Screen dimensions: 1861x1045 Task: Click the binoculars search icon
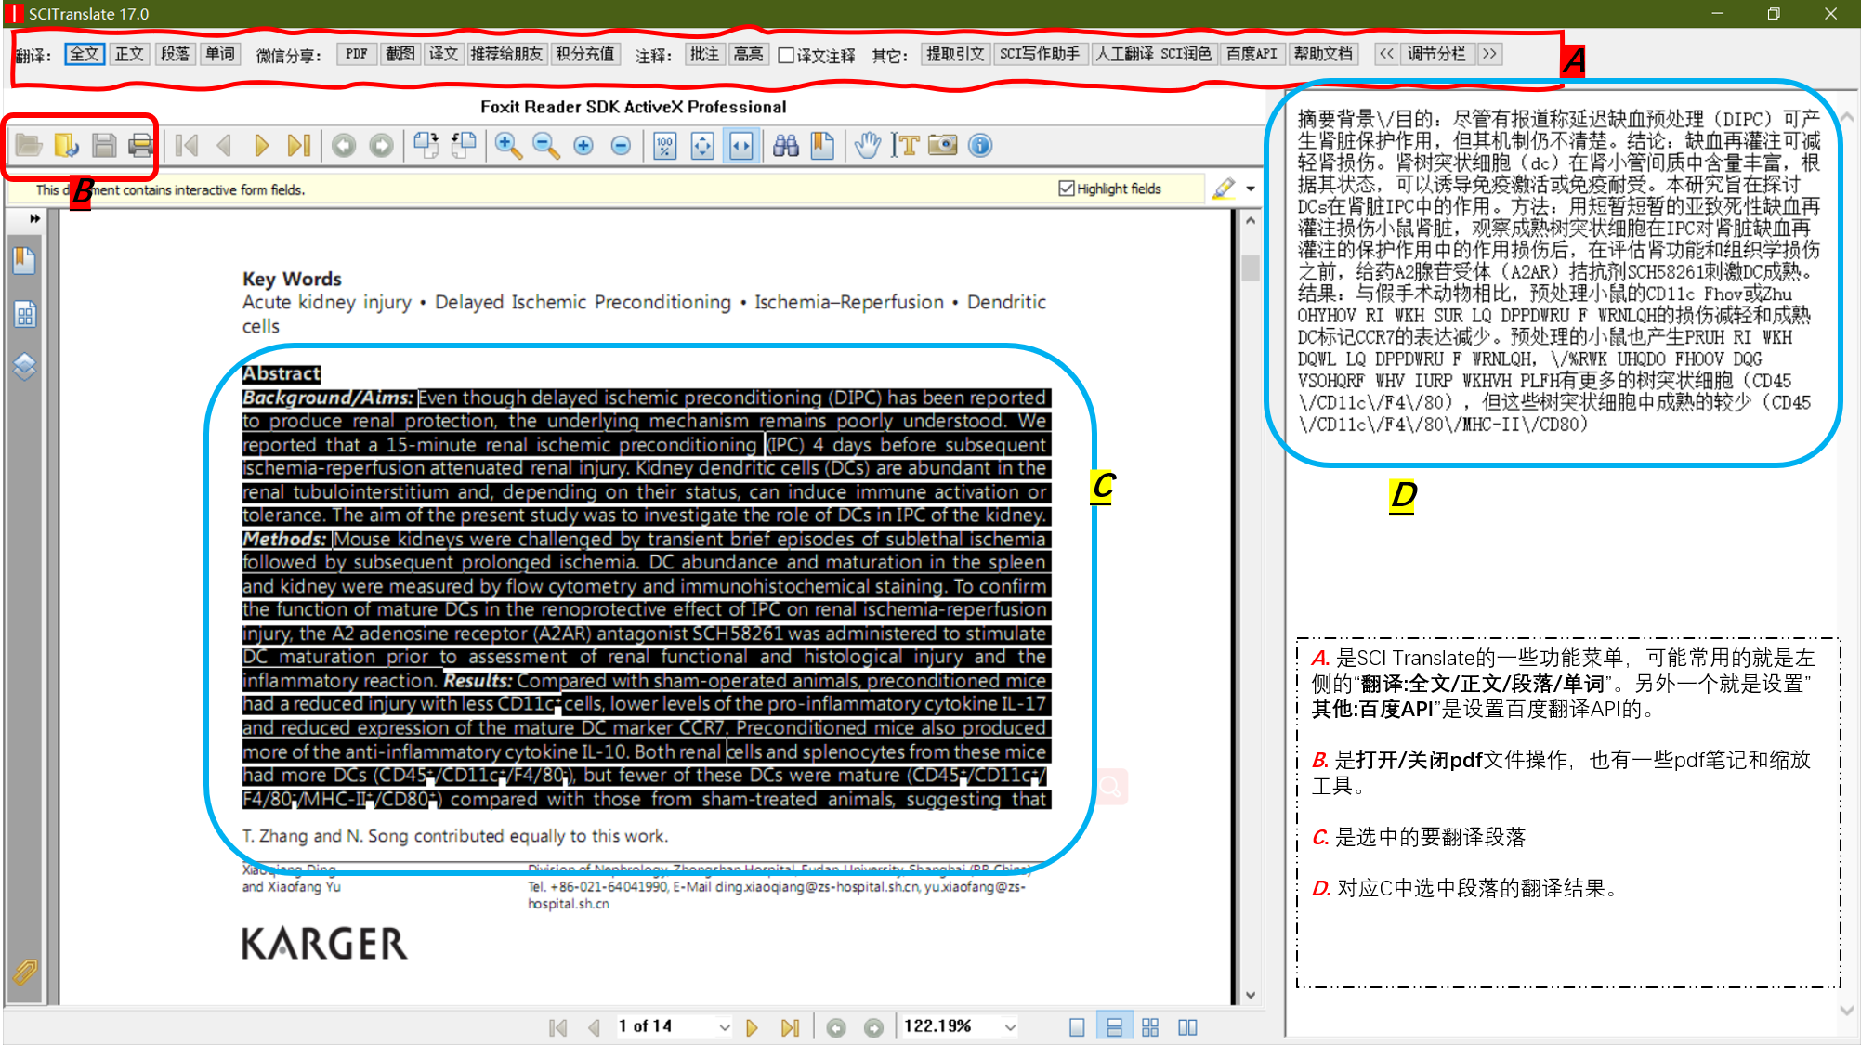pos(786,146)
